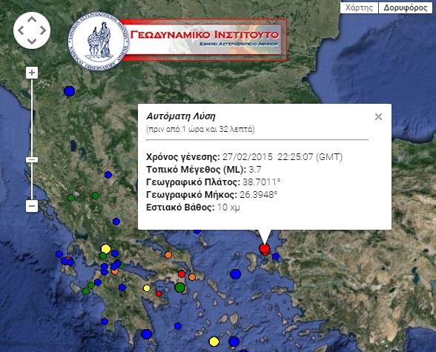Screen dimensions: 436x352
Task: Click the National Observatory of Athens seal logo
Action: point(99,41)
